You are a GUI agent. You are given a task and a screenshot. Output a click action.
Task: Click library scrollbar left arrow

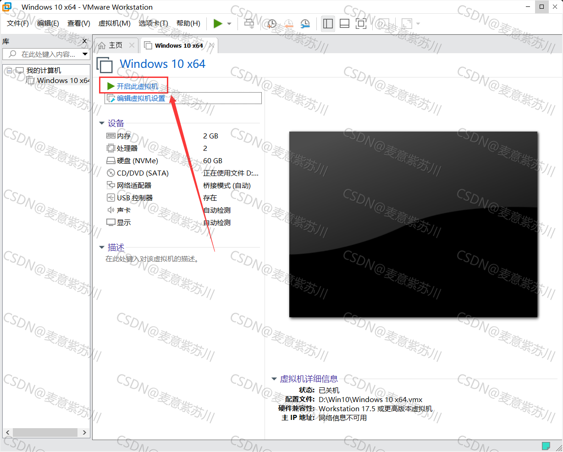pyautogui.click(x=8, y=432)
